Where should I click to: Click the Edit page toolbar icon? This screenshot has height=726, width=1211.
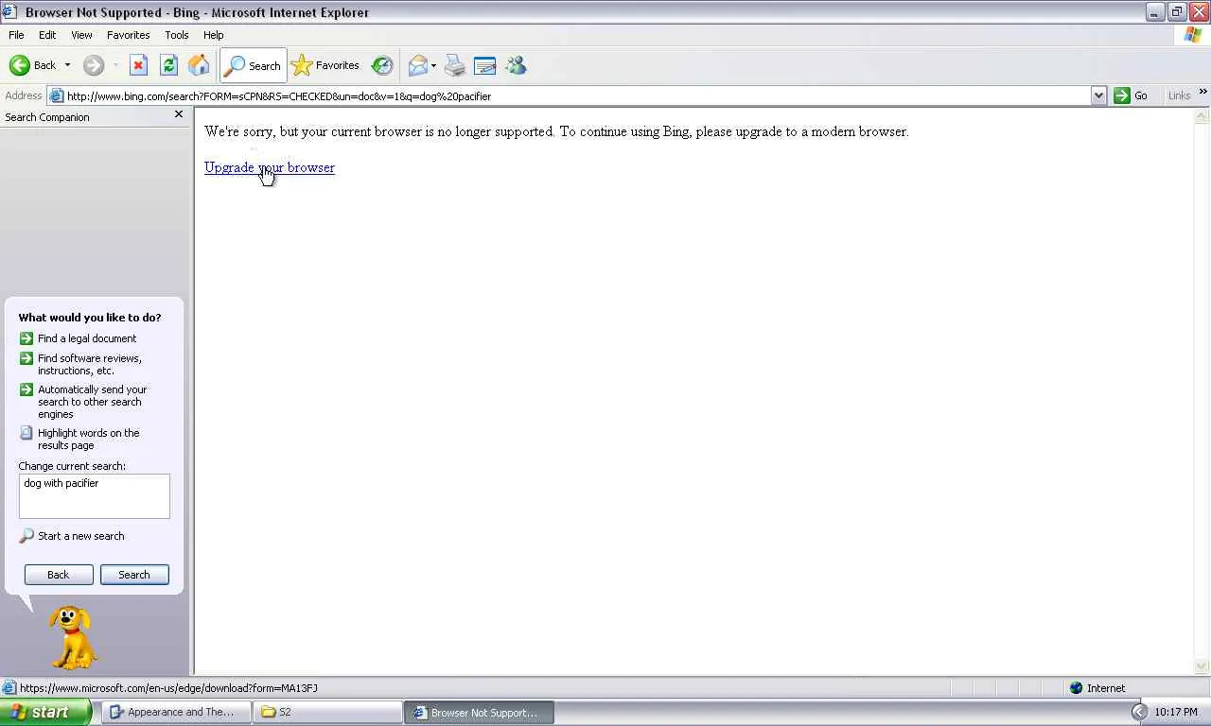tap(484, 65)
